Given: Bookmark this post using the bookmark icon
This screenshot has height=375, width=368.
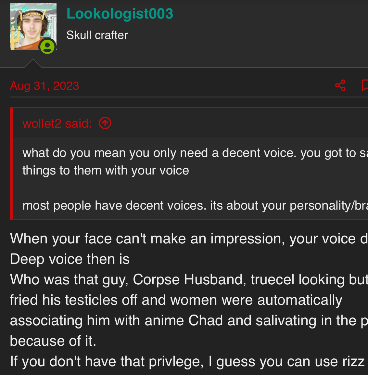Looking at the screenshot, I should click(x=365, y=85).
